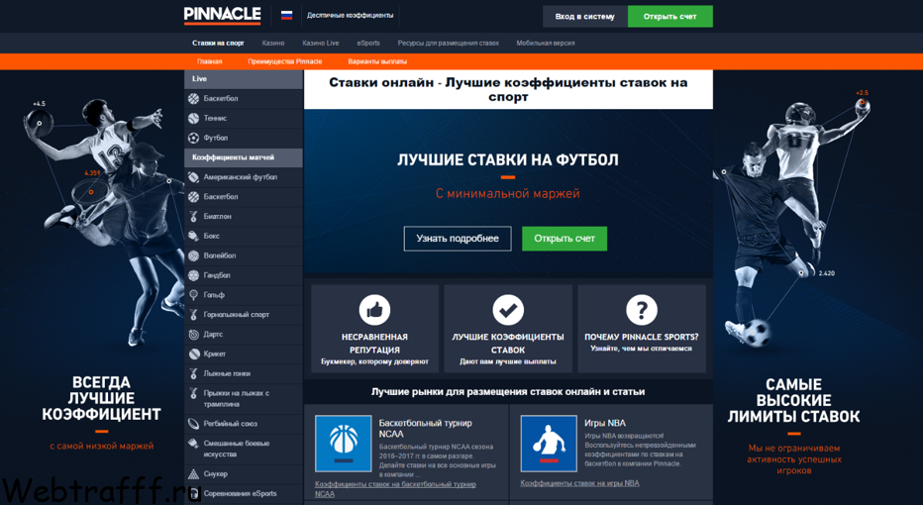Click volleyball icon beside Волейбол
The image size is (923, 505).
tap(194, 255)
